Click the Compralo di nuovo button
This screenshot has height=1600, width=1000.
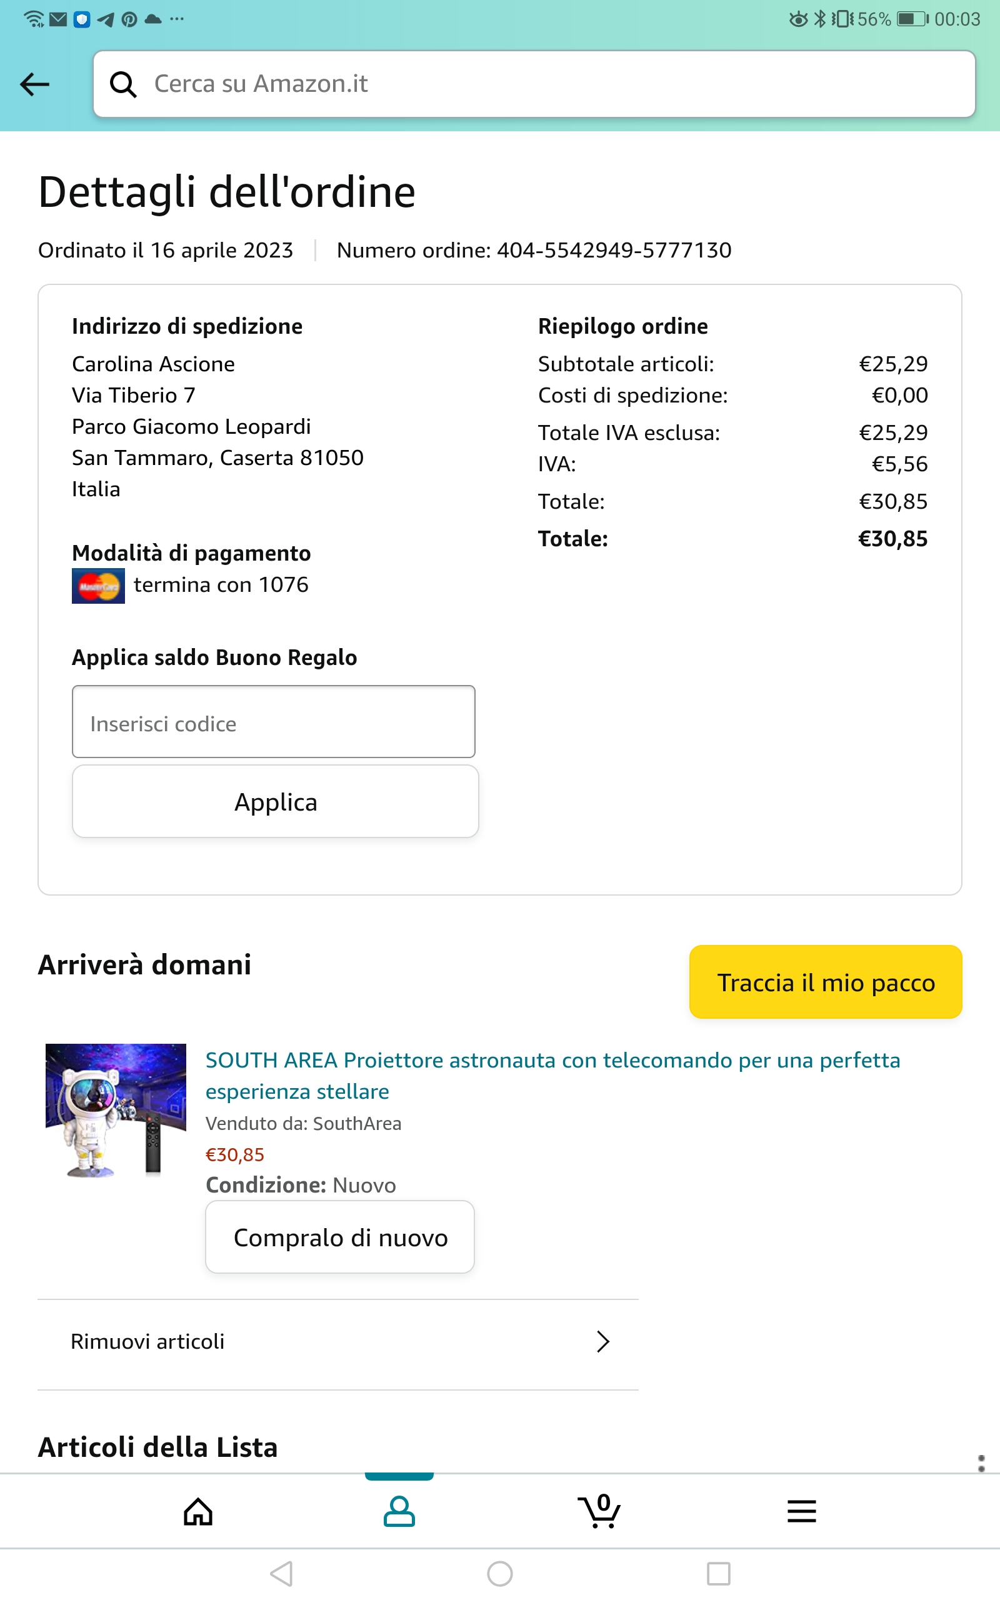tap(340, 1237)
